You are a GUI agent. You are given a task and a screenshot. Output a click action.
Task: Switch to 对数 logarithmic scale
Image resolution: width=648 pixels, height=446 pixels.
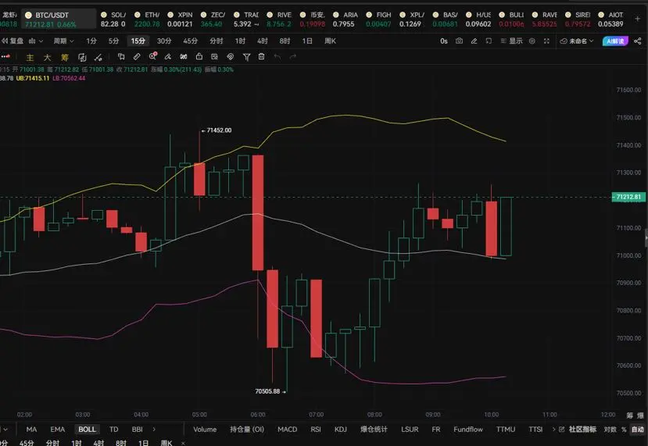pos(610,430)
